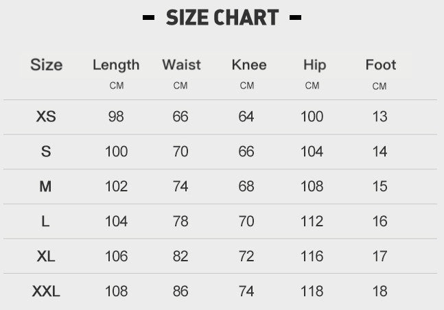Viewport: 444px width, 310px height.
Task: Select the XXL foot value 18
Action: (380, 291)
